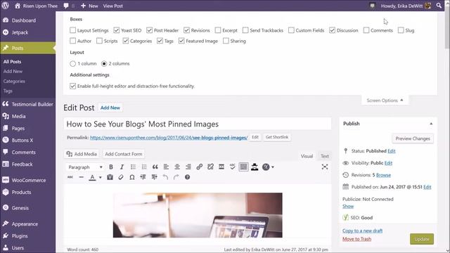
Task: Insert a special character (omega)
Action: [132, 177]
